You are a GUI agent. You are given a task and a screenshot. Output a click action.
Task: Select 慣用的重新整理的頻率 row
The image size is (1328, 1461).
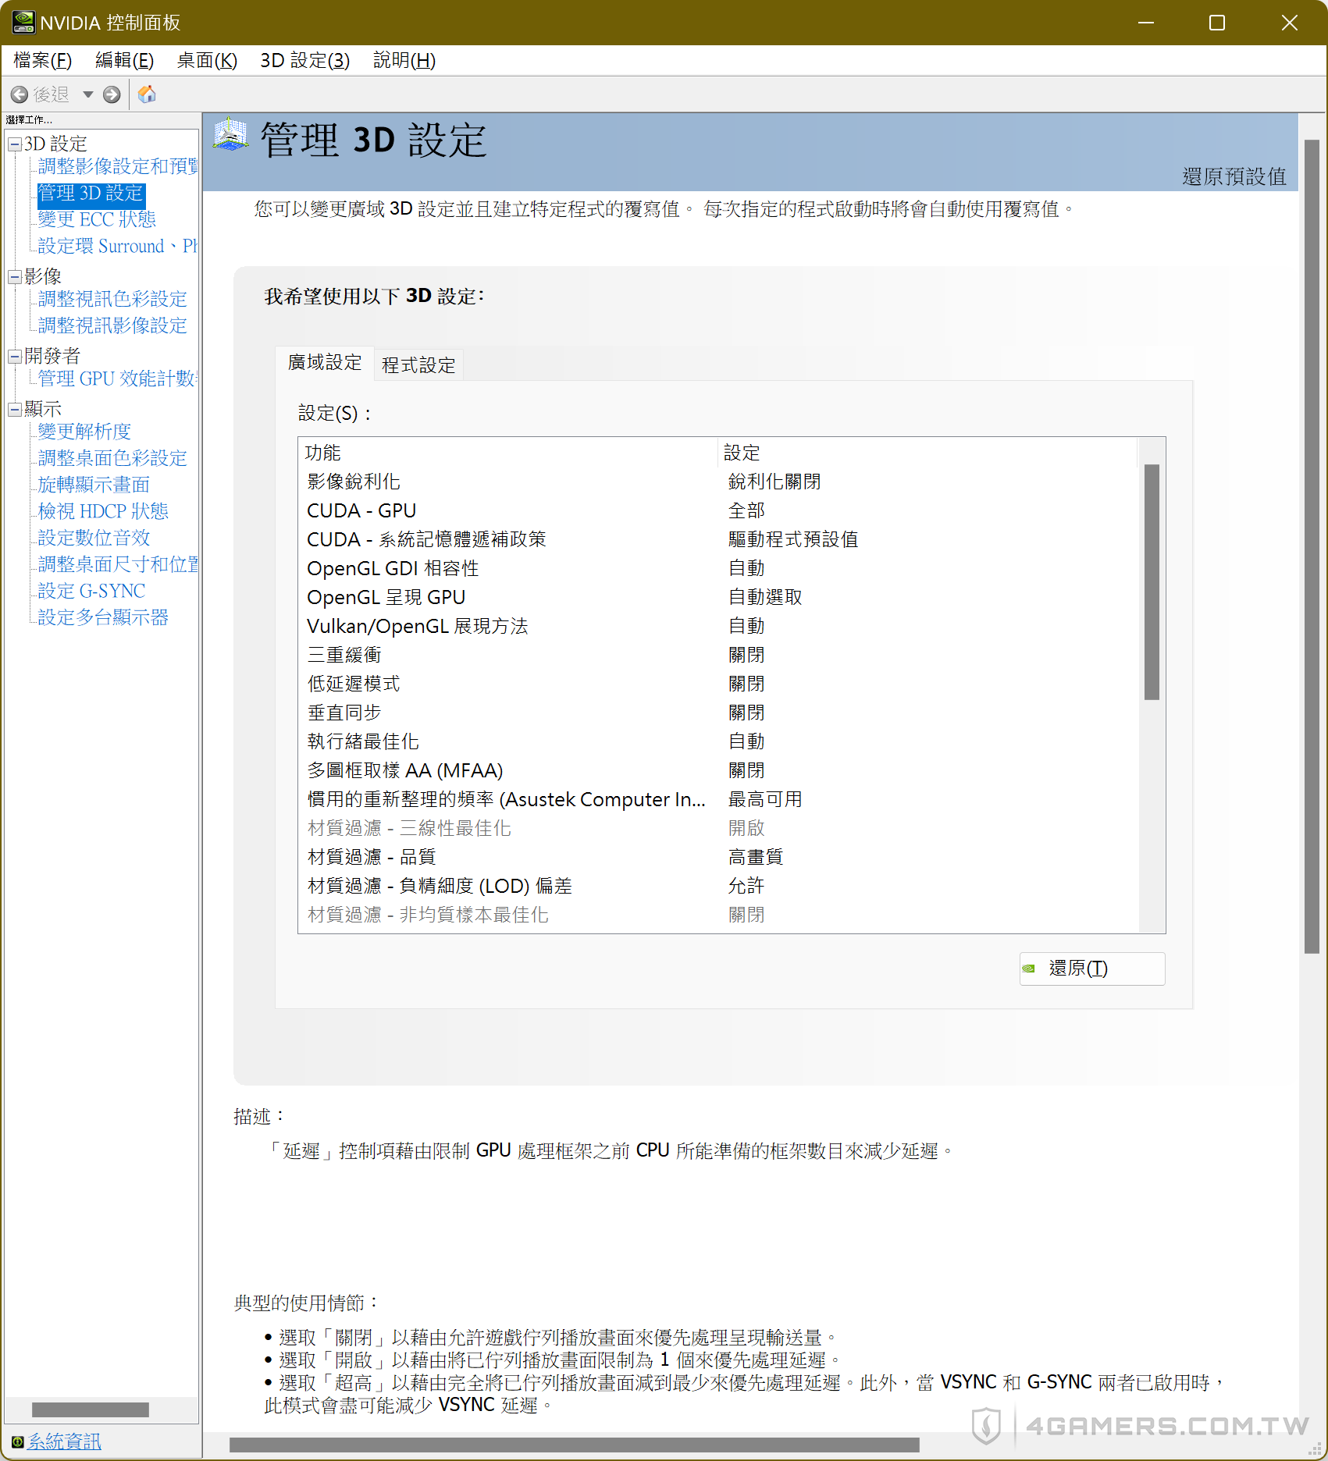(x=718, y=799)
